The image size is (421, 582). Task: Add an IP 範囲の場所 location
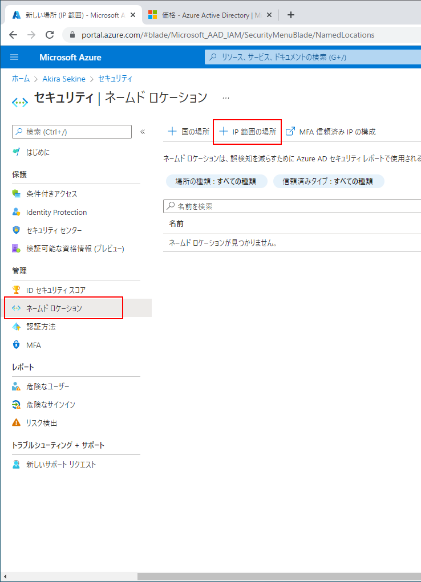pyautogui.click(x=248, y=132)
